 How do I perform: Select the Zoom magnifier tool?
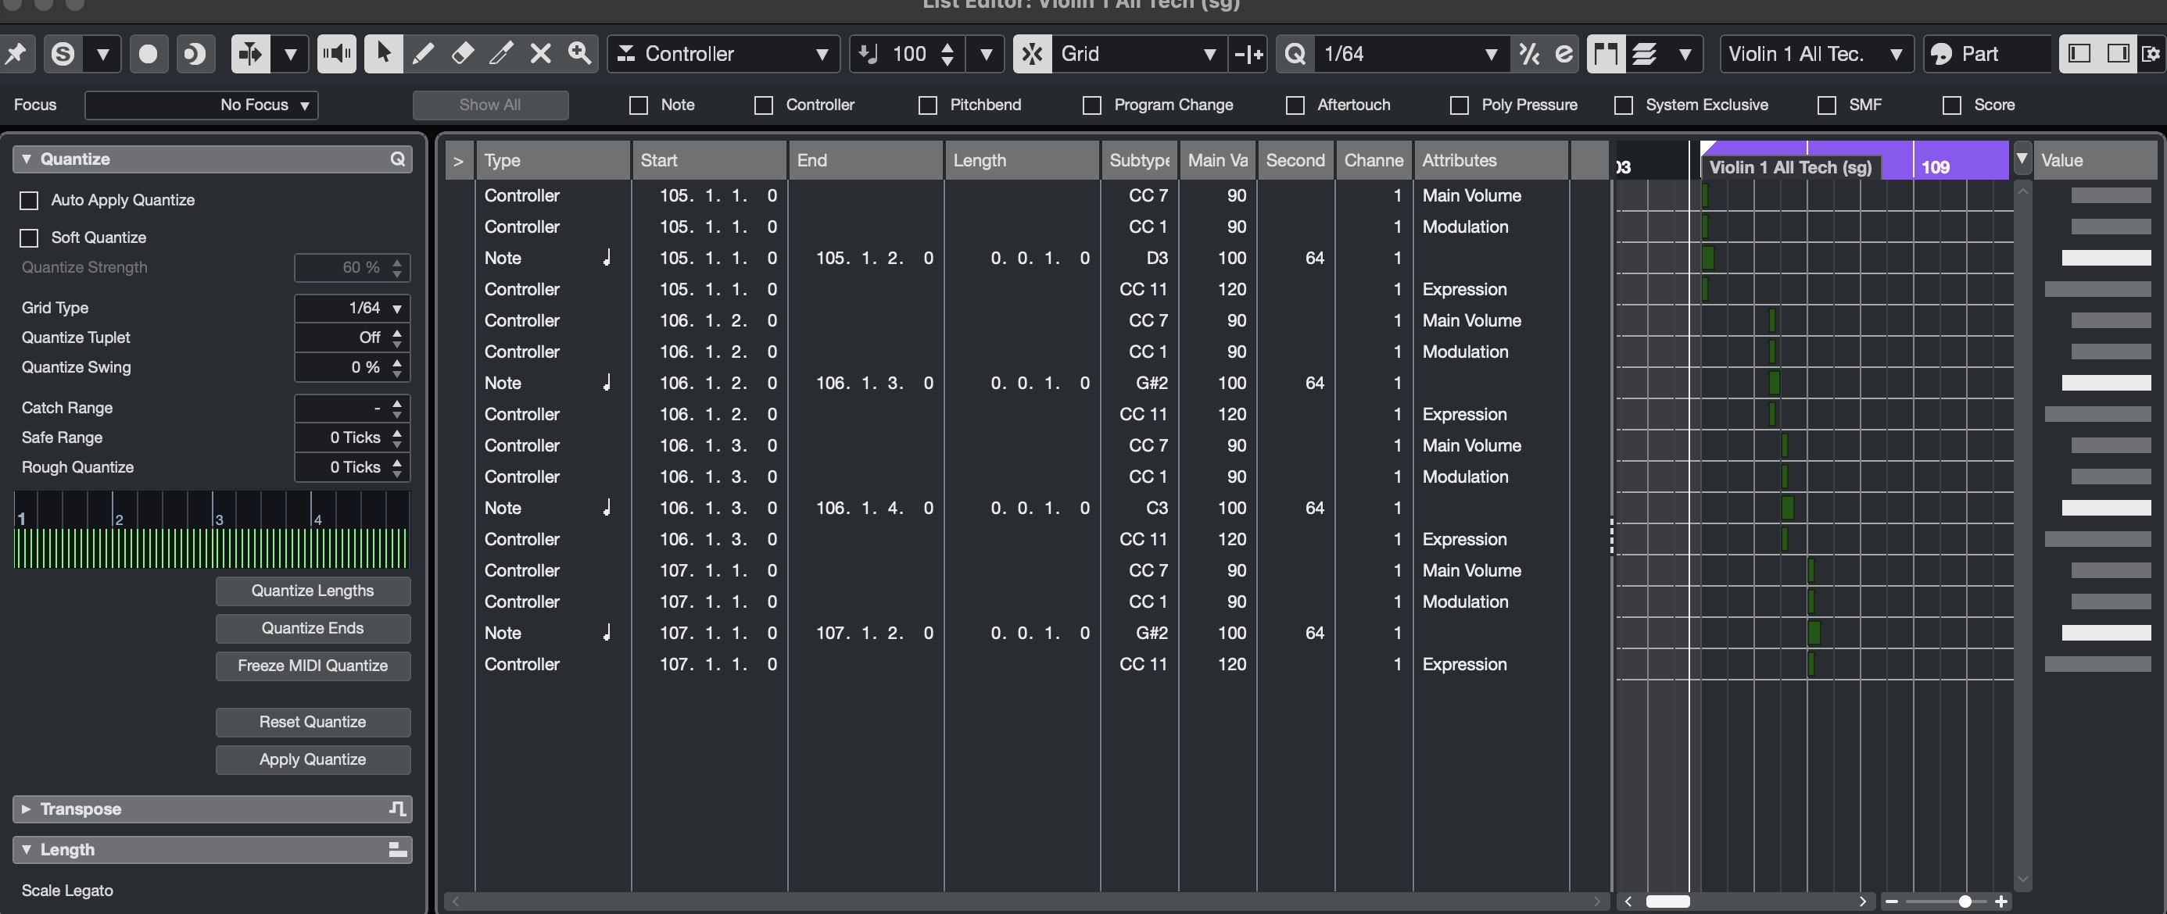[x=579, y=54]
